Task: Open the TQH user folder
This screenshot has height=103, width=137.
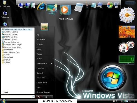Action: [38, 35]
